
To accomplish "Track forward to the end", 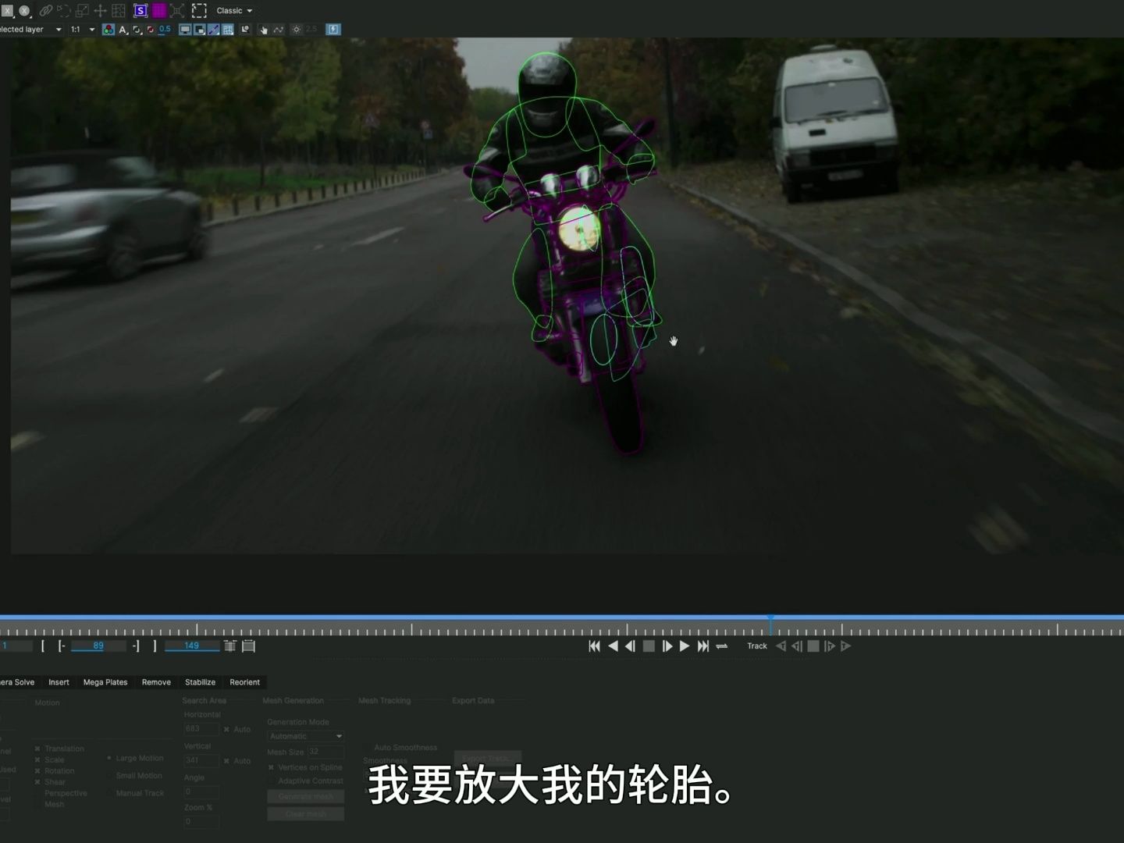I will tap(845, 646).
